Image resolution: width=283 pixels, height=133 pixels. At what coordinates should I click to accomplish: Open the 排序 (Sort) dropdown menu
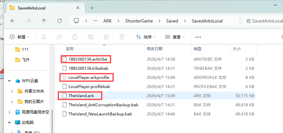pos(146,37)
